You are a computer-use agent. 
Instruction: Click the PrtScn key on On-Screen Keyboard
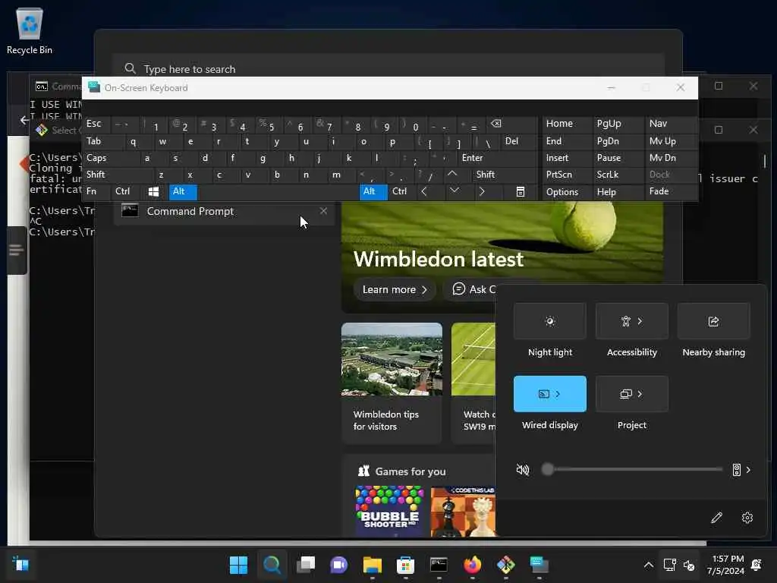tap(567, 175)
